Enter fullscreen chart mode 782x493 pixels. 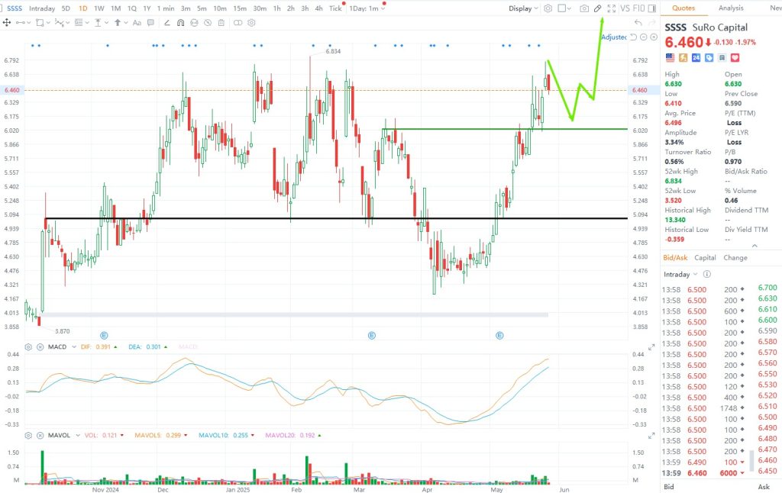coord(611,8)
